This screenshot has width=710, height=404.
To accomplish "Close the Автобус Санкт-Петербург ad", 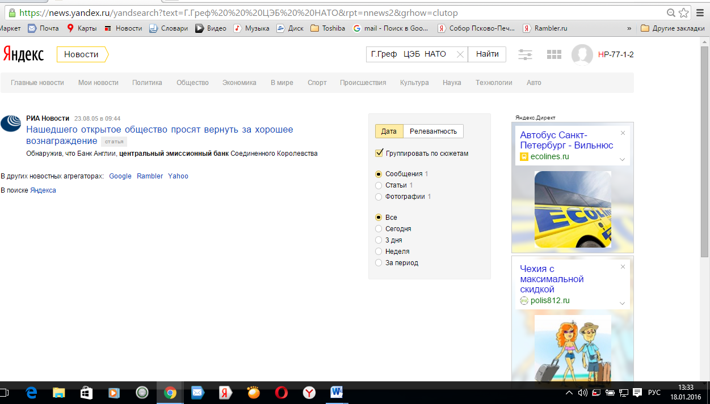I will coord(623,133).
